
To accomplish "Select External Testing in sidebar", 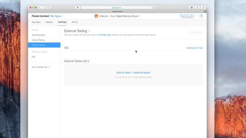I will click(44, 45).
